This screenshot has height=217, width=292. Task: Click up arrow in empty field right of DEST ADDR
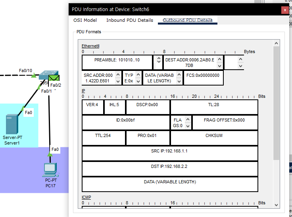(x=240, y=59)
